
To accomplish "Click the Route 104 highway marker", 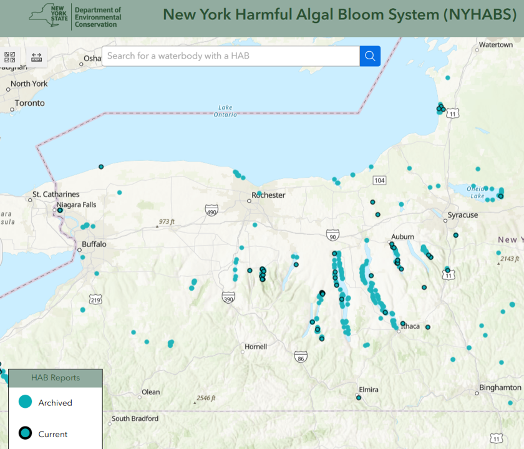I will (379, 180).
